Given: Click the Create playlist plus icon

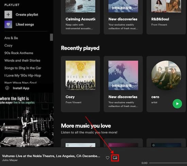Looking at the screenshot, I should tap(8, 15).
